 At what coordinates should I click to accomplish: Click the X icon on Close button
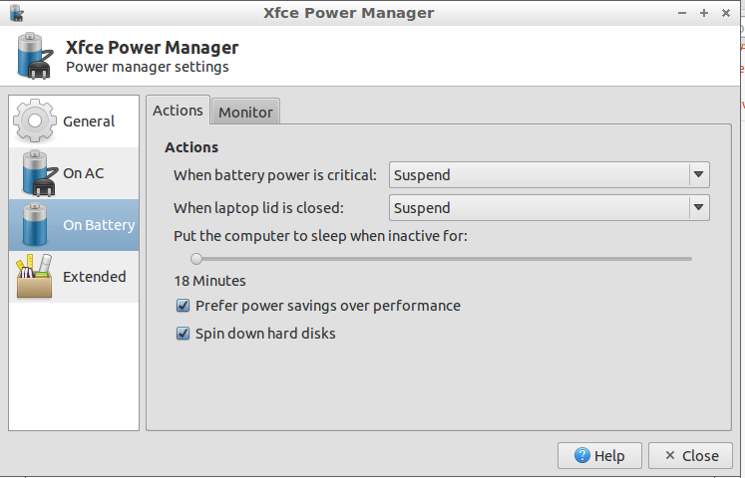[x=670, y=455]
